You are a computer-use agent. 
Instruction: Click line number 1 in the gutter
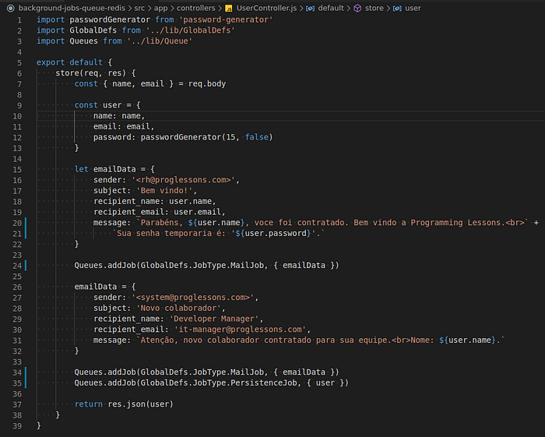[x=19, y=20]
